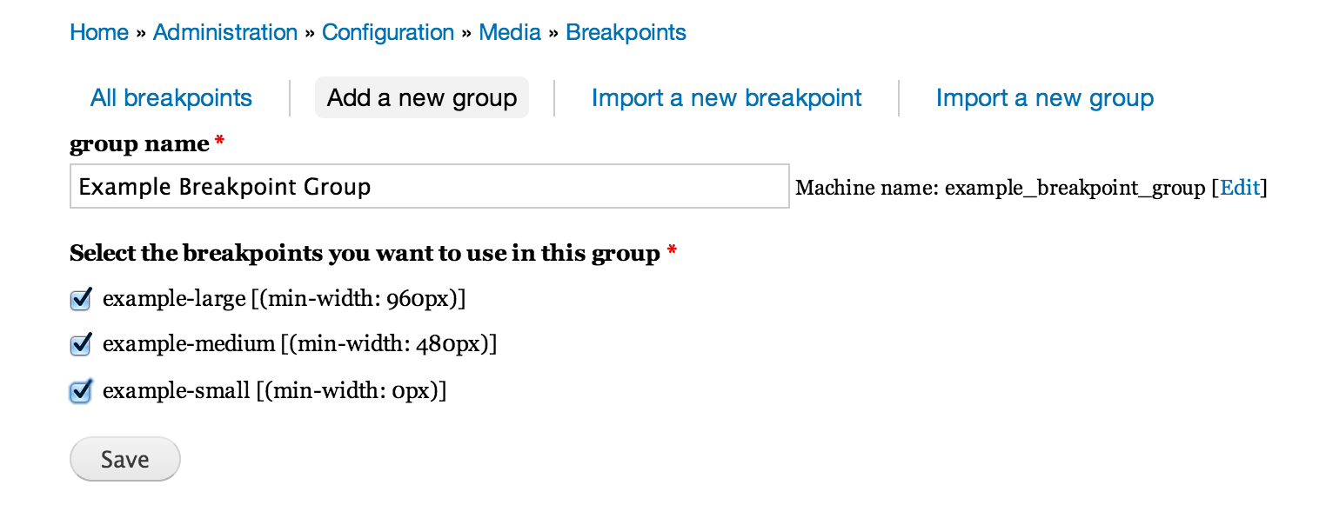Click the Edit link for machine name
Viewport: 1326px width, 525px height.
click(x=1240, y=188)
